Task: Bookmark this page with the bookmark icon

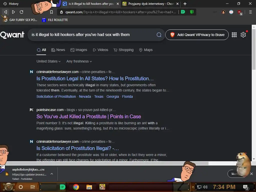Action: (51, 12)
